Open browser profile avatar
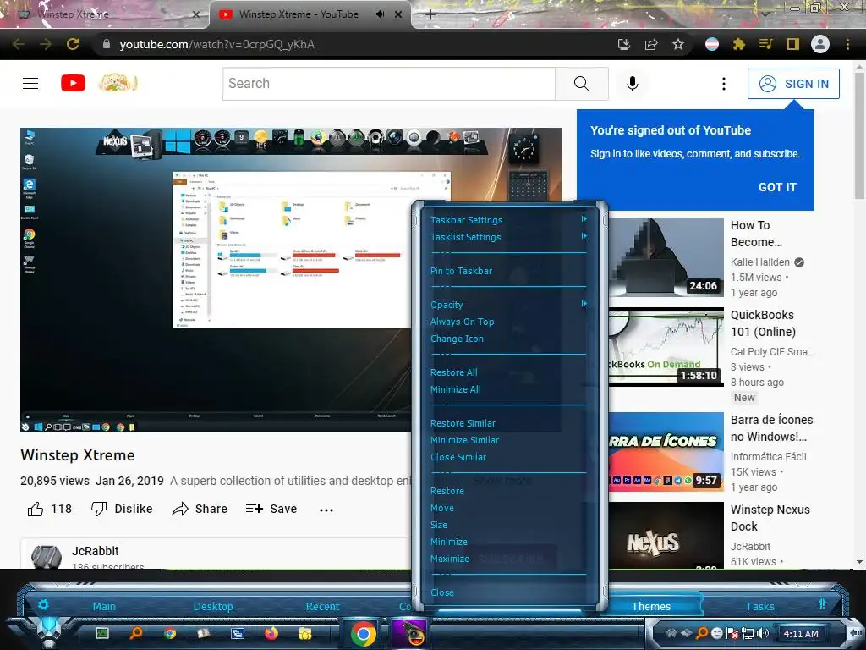Viewport: 866px width, 650px height. [x=820, y=44]
